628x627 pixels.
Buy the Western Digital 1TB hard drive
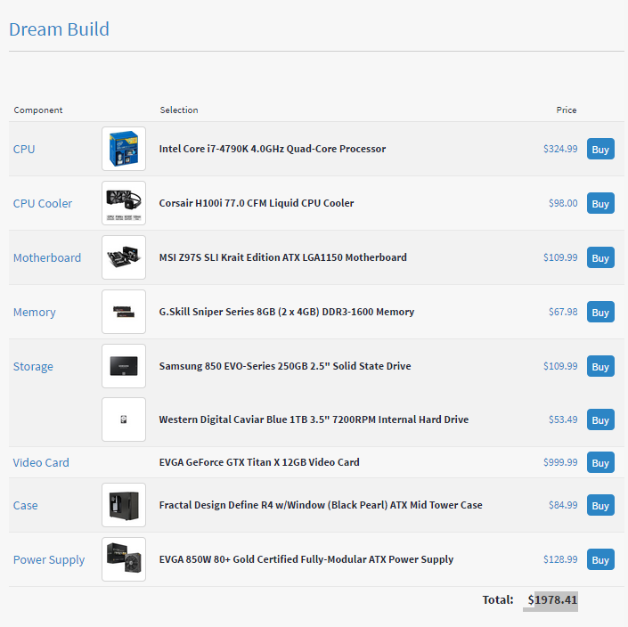(600, 419)
